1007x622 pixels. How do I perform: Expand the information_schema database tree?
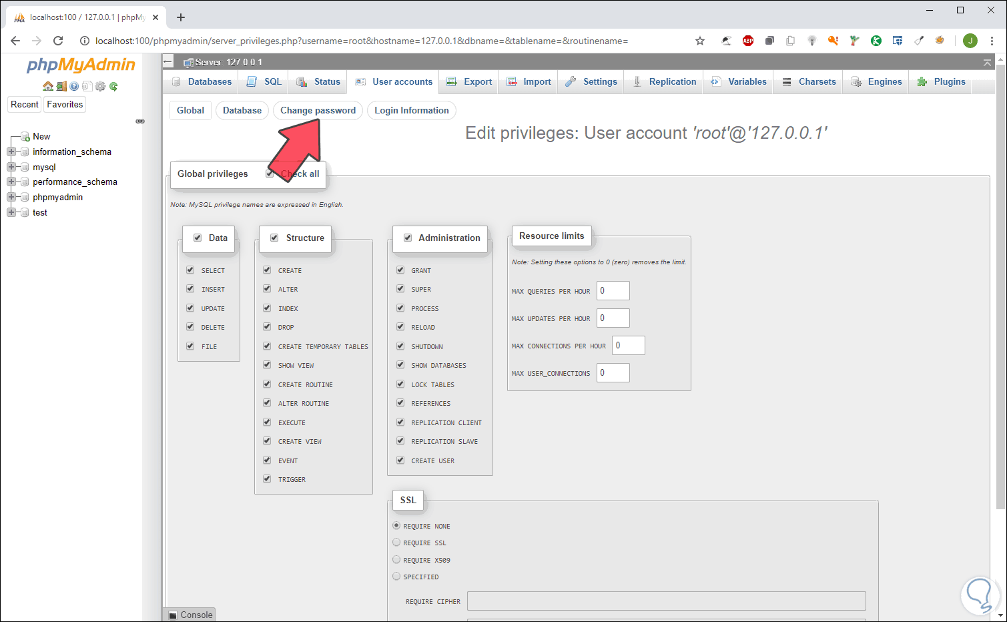tap(11, 151)
